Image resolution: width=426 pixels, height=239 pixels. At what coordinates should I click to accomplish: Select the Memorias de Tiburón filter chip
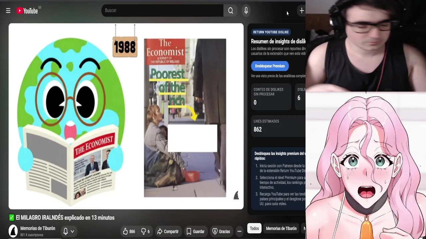click(x=281, y=228)
